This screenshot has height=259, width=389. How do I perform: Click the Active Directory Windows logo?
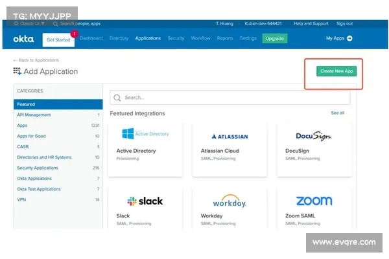[x=128, y=133]
